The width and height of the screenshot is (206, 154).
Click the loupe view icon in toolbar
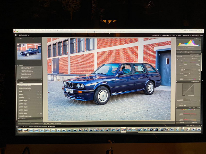click(x=45, y=123)
